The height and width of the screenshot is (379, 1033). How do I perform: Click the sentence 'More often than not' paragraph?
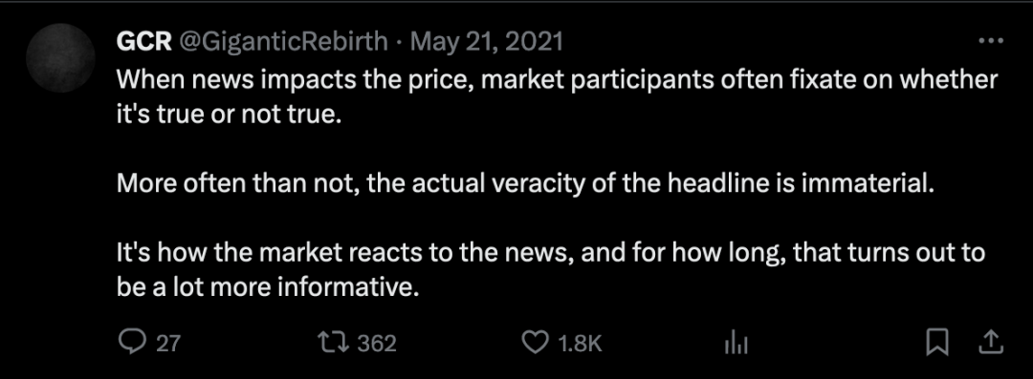[x=526, y=183]
